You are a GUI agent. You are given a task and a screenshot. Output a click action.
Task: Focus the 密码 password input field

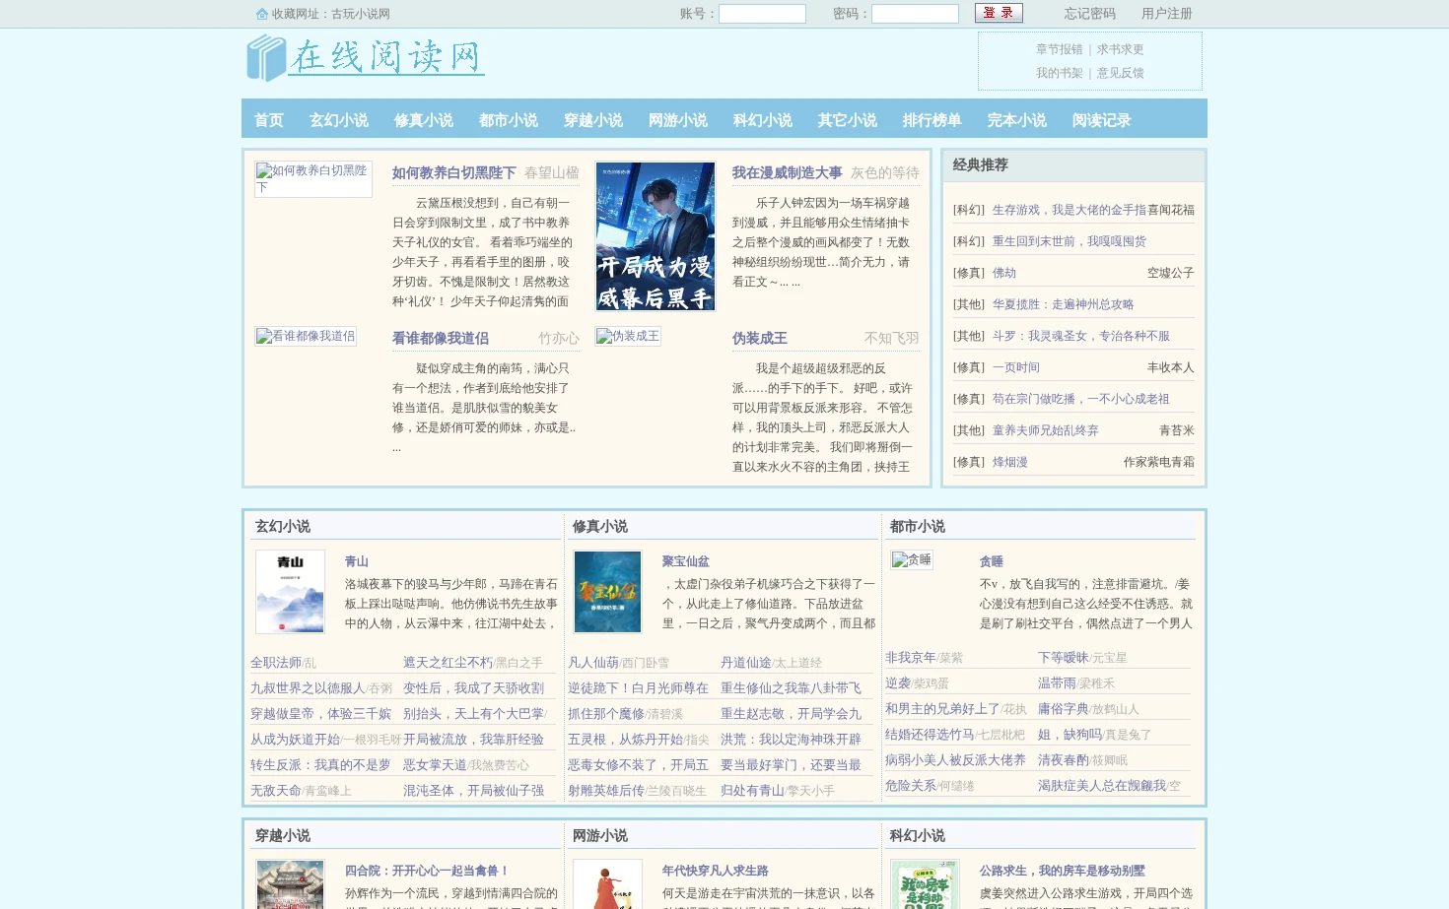coord(915,14)
